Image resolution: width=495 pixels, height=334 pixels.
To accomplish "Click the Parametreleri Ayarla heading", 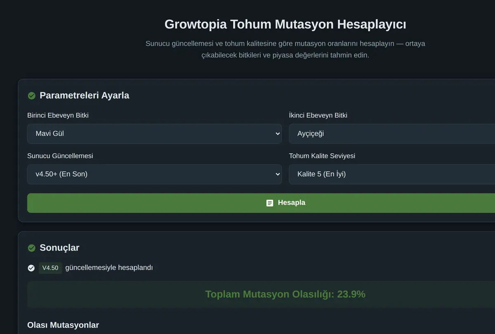I will (84, 96).
